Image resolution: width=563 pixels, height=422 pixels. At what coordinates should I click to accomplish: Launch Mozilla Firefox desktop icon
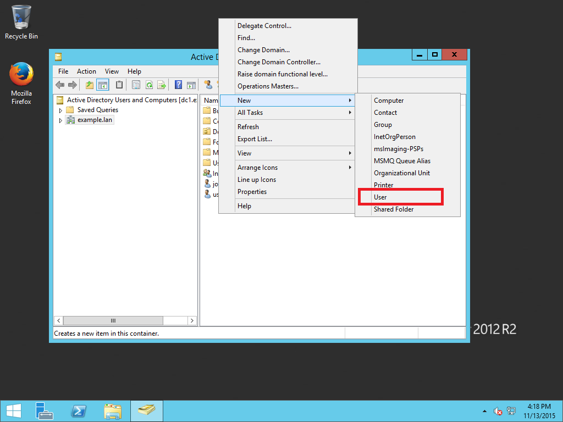(21, 84)
